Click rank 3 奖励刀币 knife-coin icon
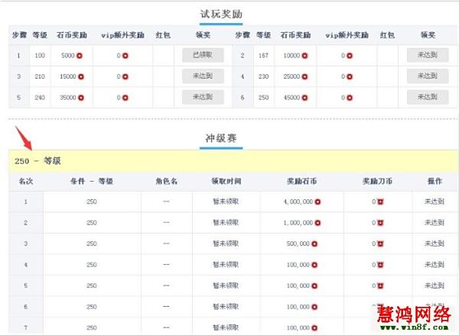459x335 pixels. coord(380,243)
